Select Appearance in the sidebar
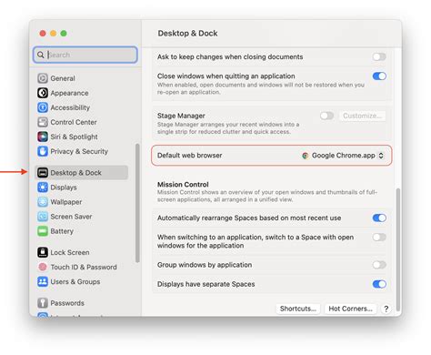 (x=81, y=93)
